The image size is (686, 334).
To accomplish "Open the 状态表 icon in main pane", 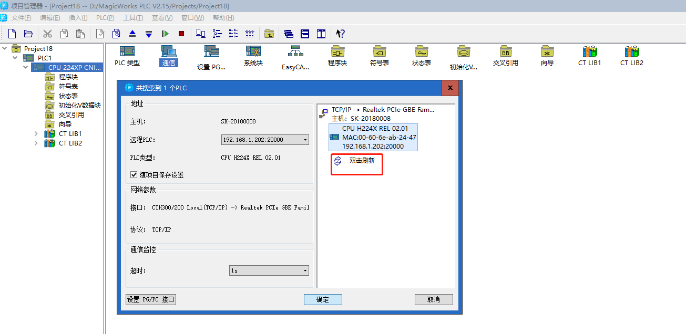I will click(x=422, y=56).
